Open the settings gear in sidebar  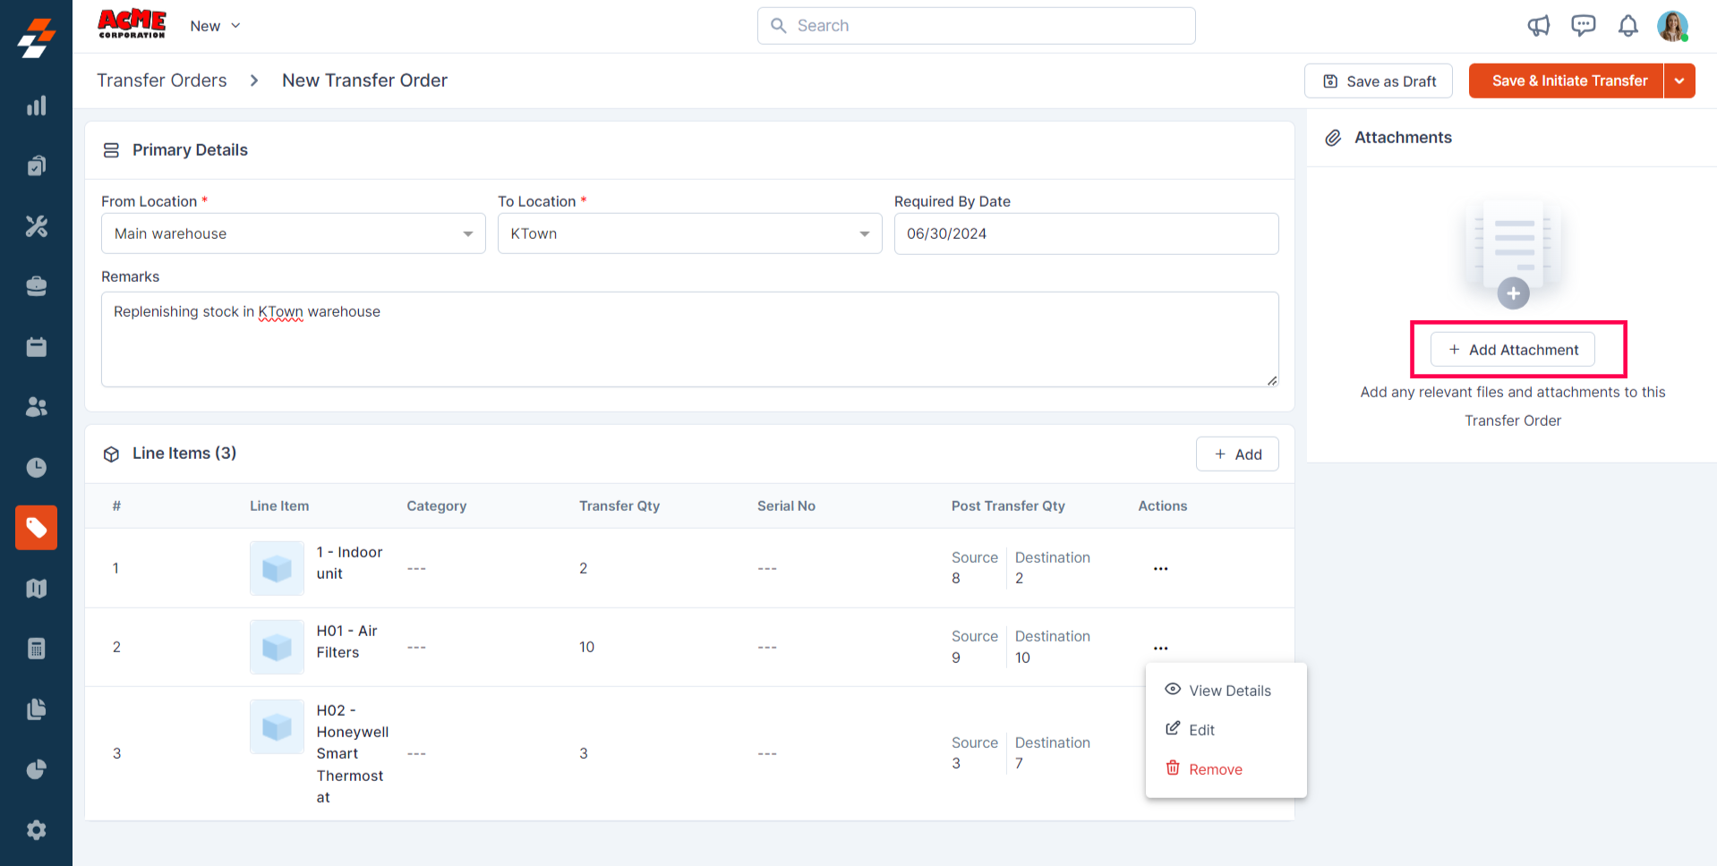36,830
